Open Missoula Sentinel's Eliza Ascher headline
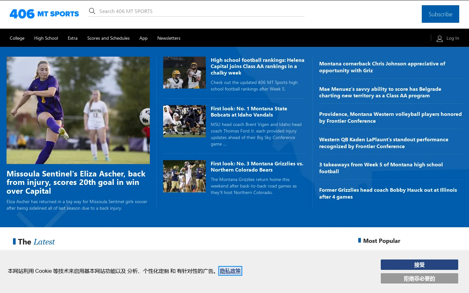The height and width of the screenshot is (293, 469). 76,182
